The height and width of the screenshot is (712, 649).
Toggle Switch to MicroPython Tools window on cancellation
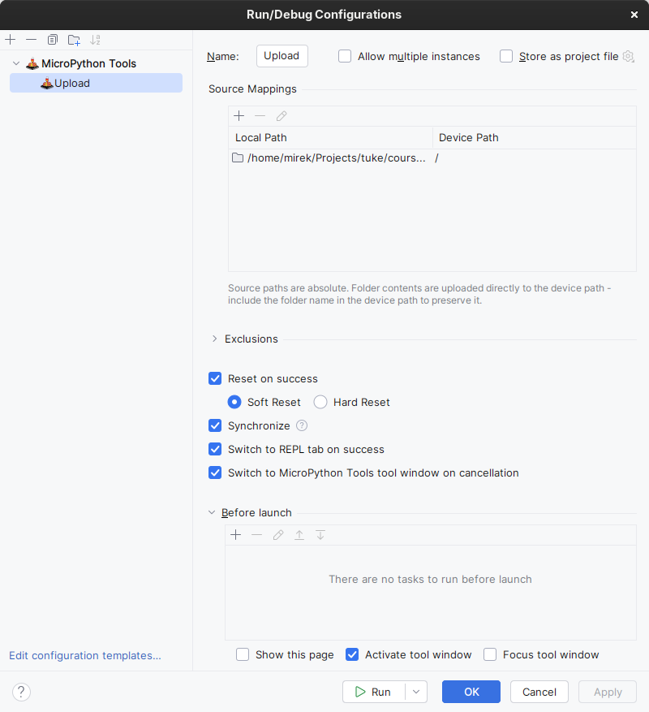click(x=215, y=473)
